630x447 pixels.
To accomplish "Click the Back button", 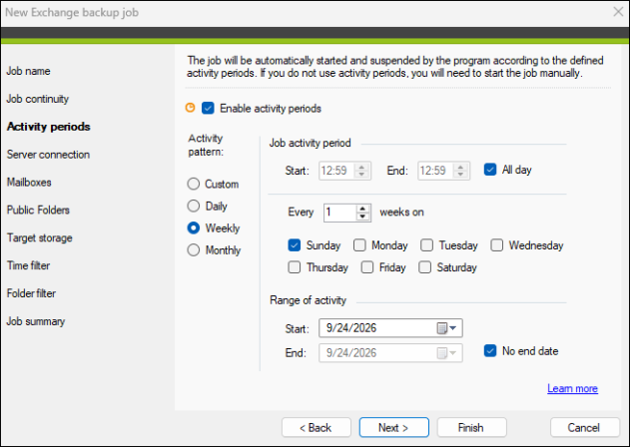I will click(x=316, y=427).
